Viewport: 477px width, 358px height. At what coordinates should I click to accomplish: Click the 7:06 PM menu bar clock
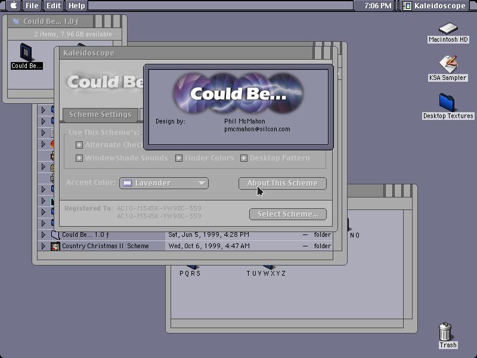[x=377, y=5]
